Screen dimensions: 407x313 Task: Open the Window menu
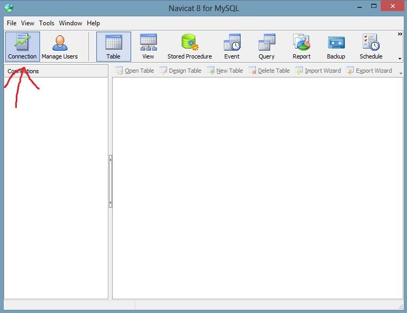(71, 23)
